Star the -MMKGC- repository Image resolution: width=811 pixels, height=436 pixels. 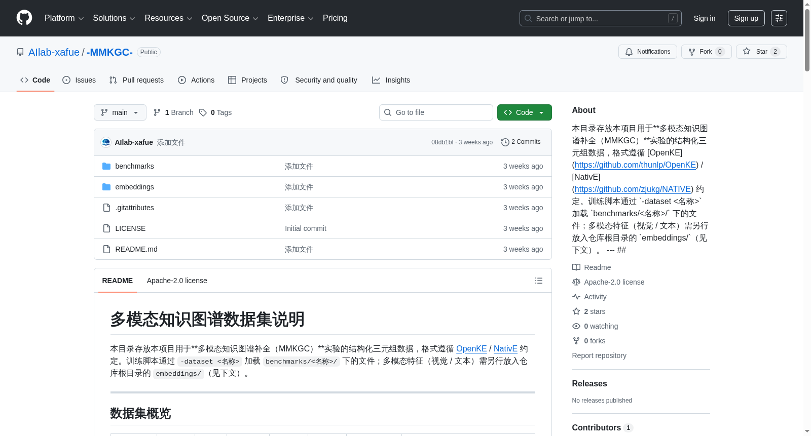pyautogui.click(x=761, y=52)
